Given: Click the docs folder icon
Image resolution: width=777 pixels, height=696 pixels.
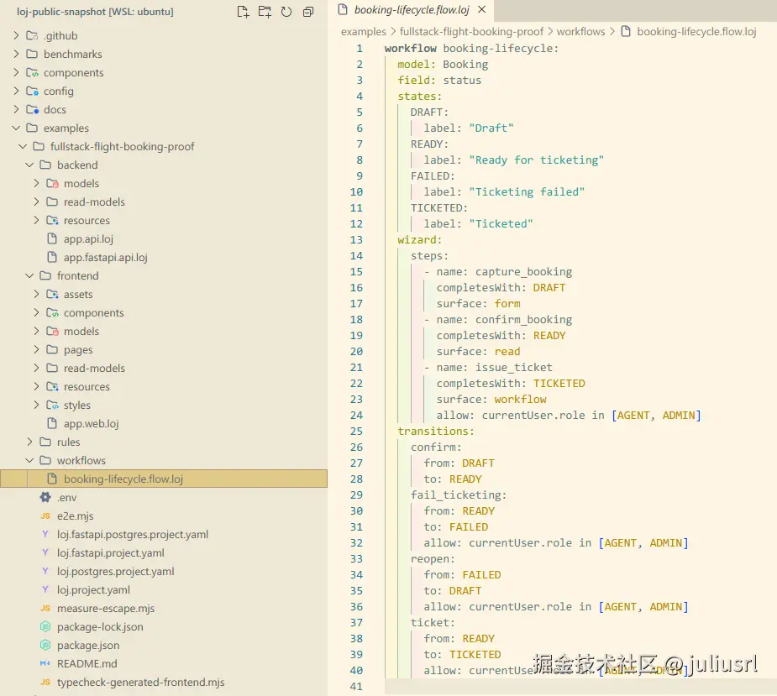Looking at the screenshot, I should click(x=32, y=109).
